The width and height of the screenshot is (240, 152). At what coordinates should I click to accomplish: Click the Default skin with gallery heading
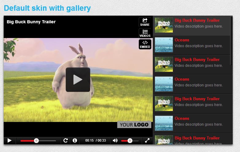(x=47, y=8)
